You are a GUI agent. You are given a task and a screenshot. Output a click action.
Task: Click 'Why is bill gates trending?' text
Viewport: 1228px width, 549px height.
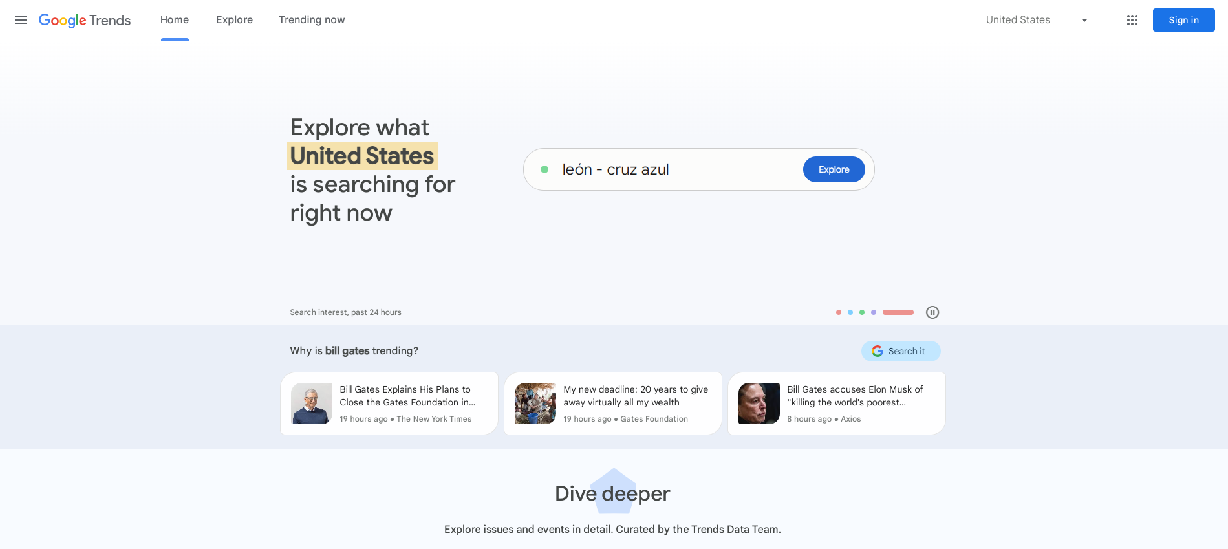(x=354, y=350)
